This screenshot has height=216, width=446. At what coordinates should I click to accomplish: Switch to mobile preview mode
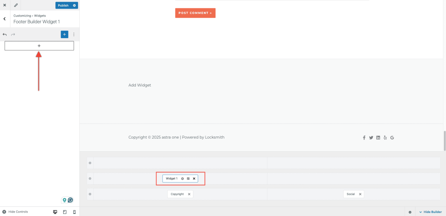(x=74, y=212)
